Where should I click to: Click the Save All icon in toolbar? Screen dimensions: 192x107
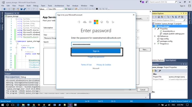click(x=25, y=9)
